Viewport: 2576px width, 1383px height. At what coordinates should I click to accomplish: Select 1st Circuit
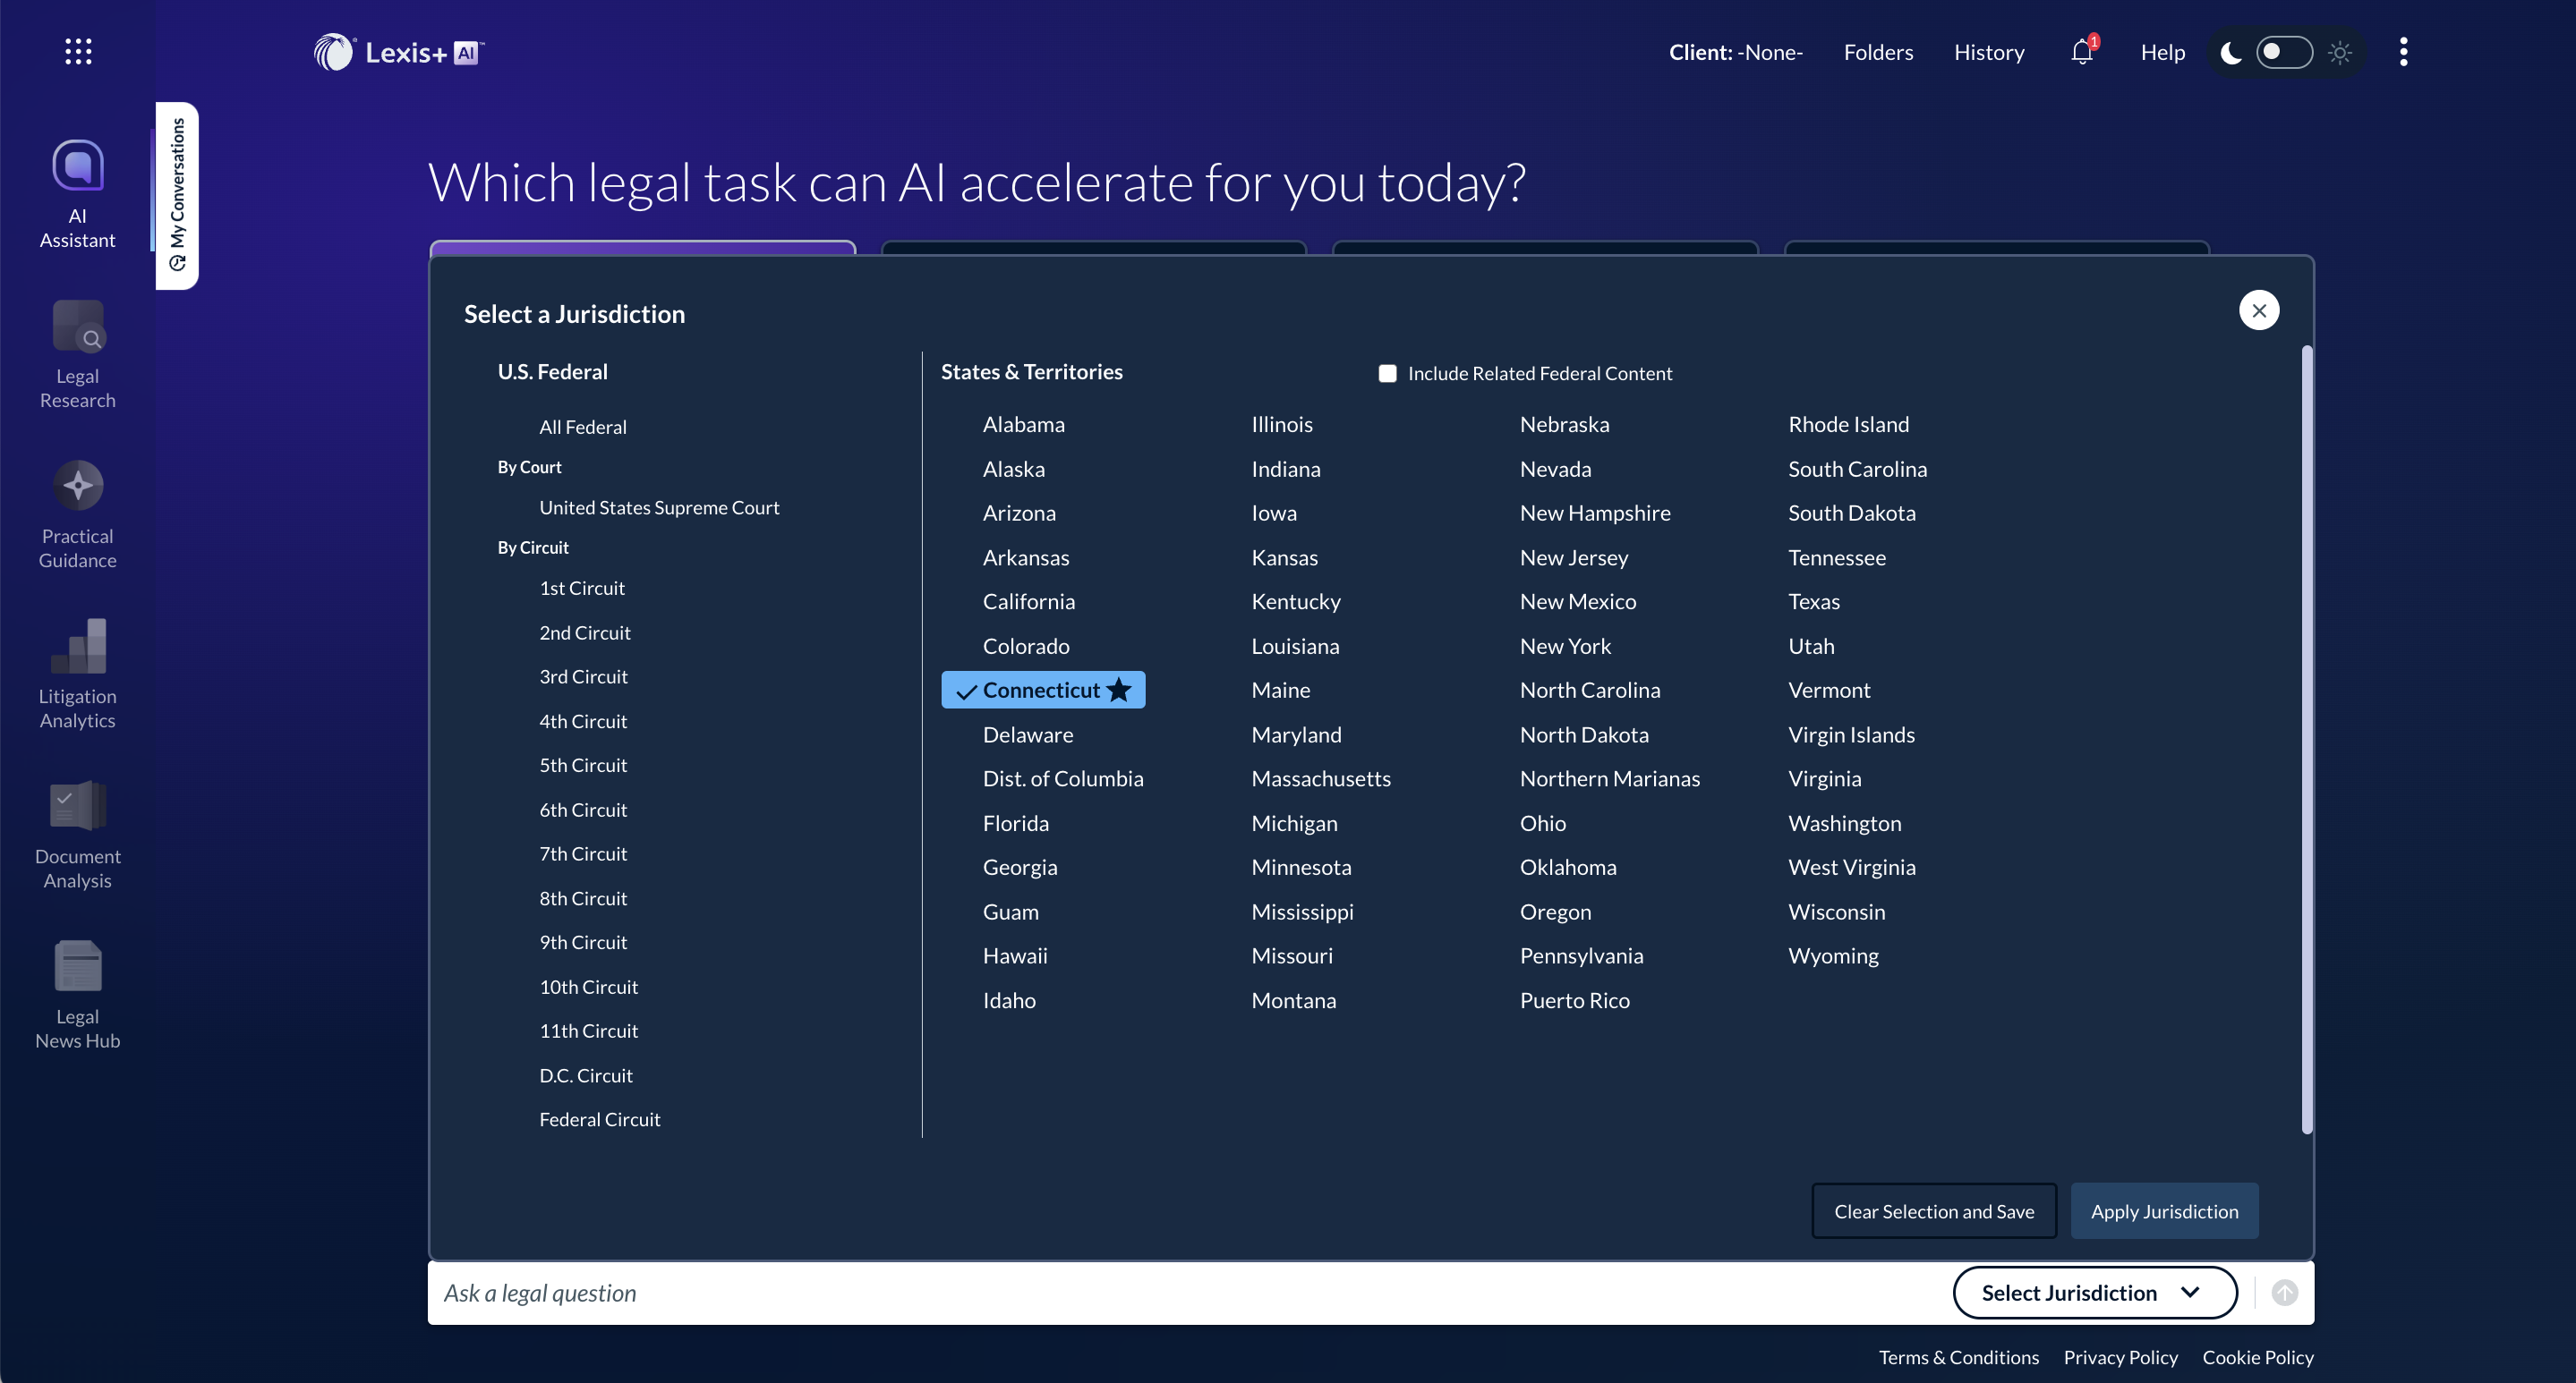tap(582, 588)
